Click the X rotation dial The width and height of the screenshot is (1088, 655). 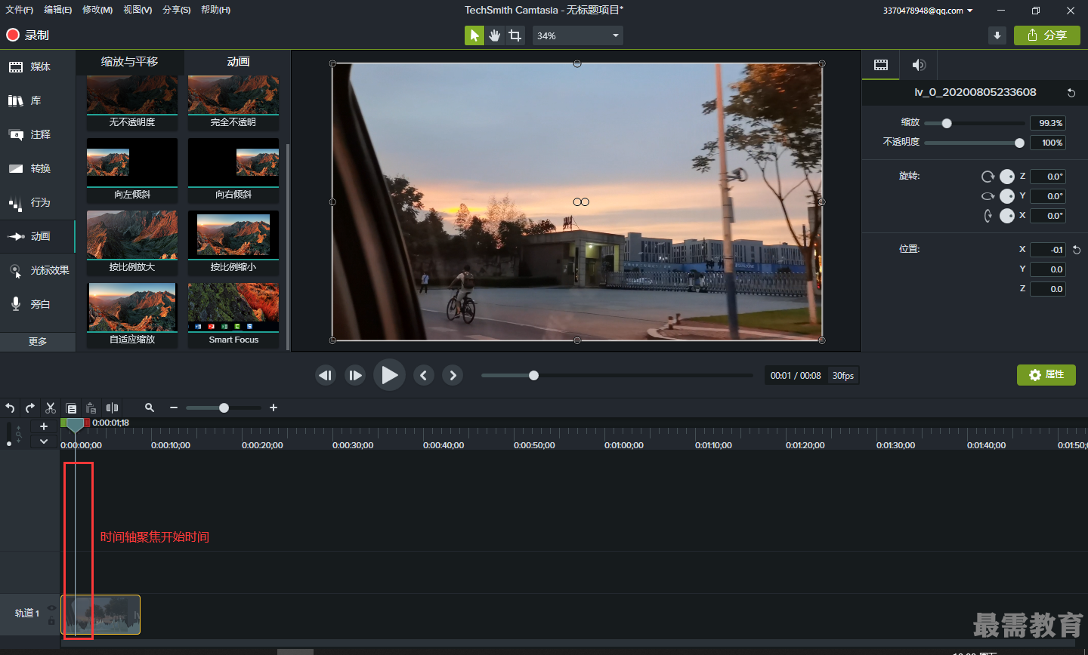tap(1007, 216)
